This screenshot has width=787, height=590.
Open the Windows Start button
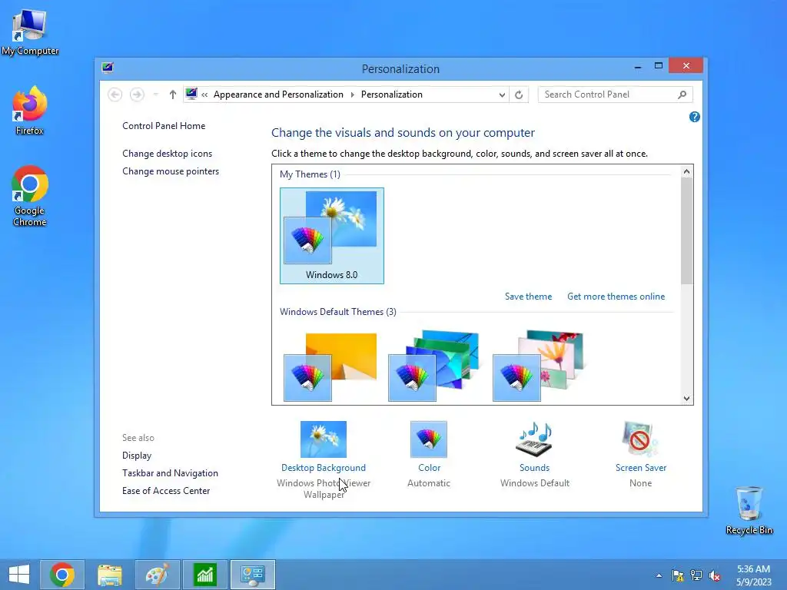point(19,575)
